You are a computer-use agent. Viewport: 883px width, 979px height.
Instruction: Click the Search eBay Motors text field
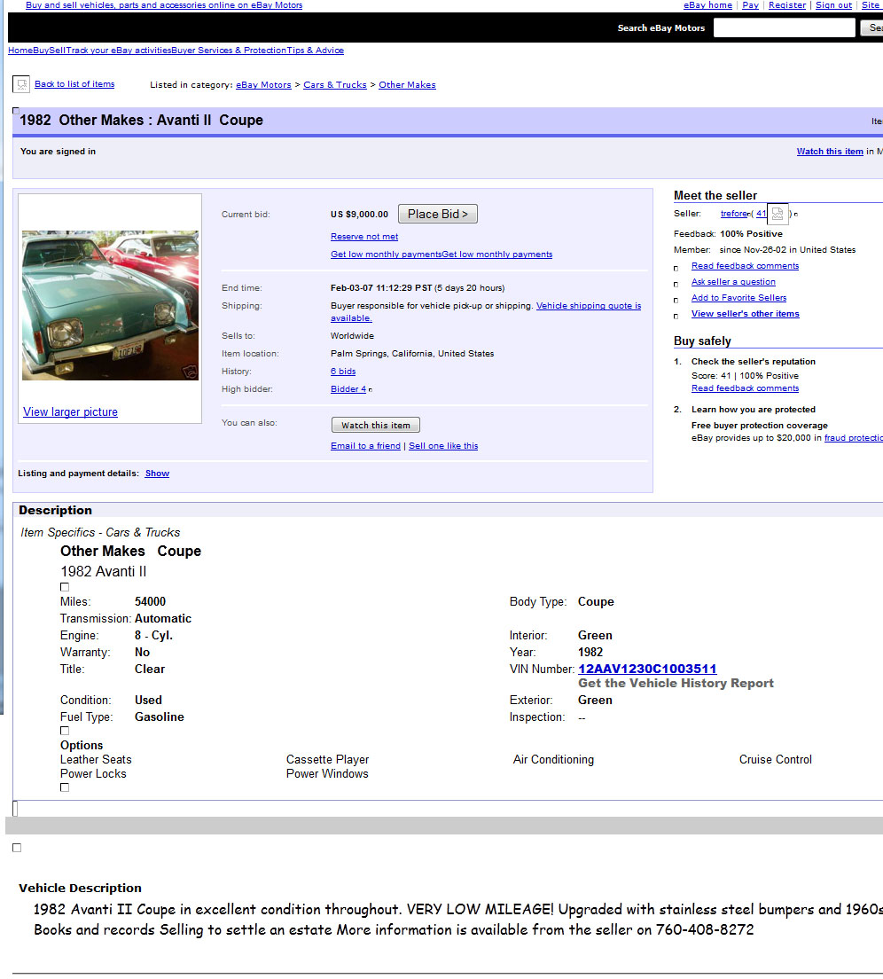784,28
